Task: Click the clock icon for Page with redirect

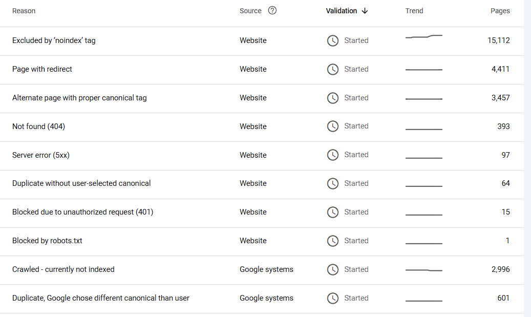Action: click(333, 69)
